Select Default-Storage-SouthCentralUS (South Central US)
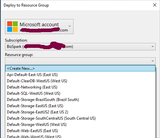The image size is (160, 138). (x=80, y=118)
